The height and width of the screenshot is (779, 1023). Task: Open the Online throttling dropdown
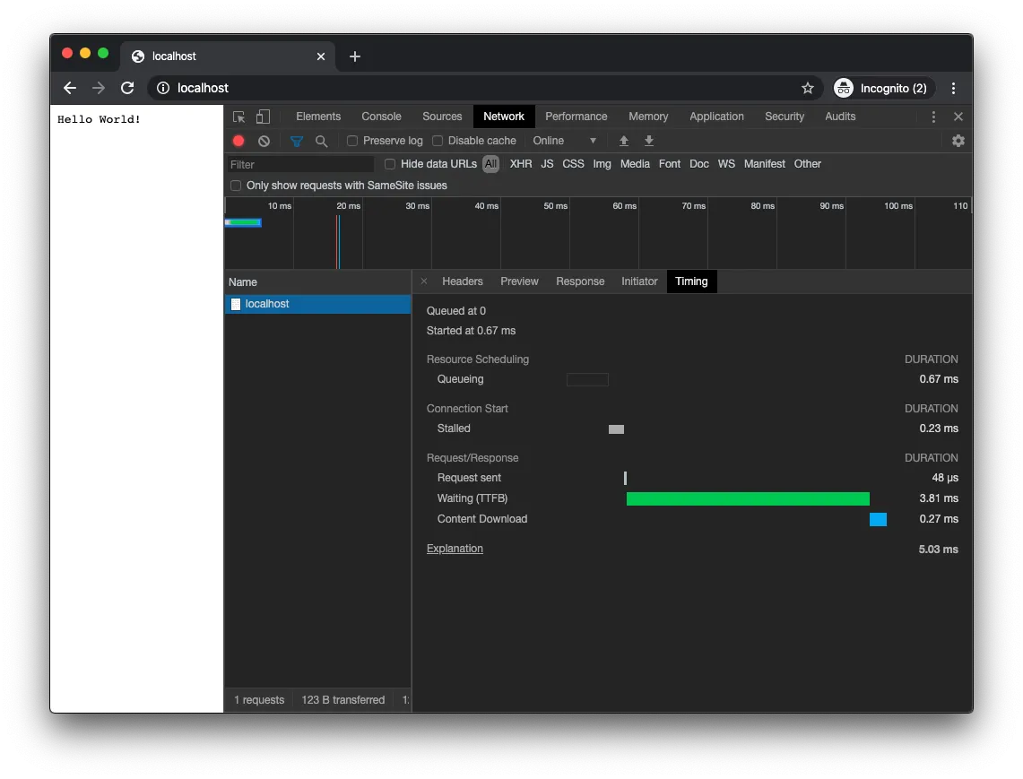click(564, 141)
